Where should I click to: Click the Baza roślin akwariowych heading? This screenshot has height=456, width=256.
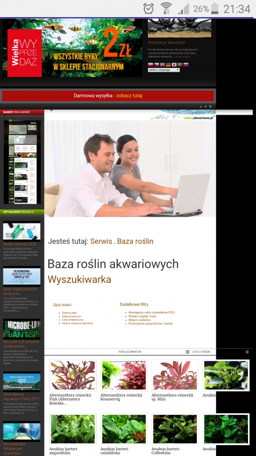[113, 264]
